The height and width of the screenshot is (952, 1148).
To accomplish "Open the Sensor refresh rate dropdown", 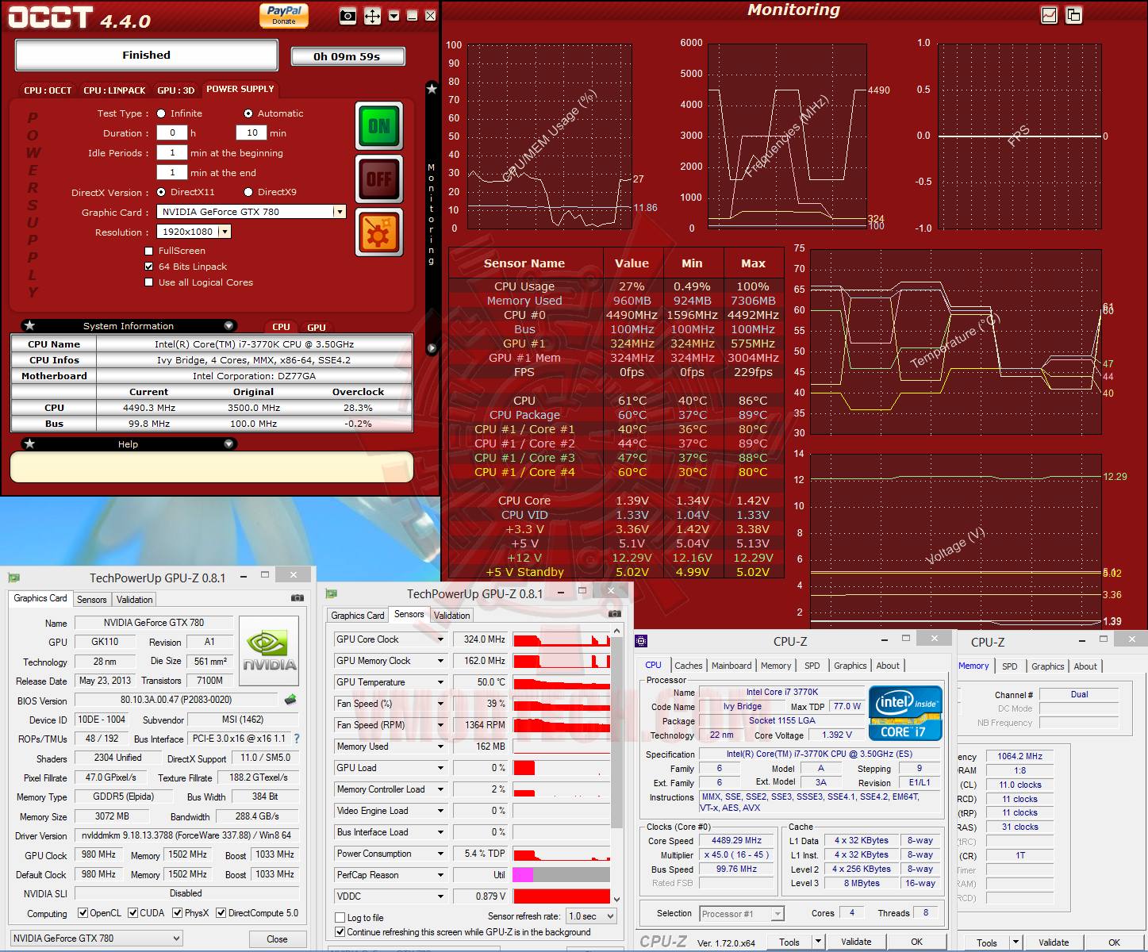I will [x=591, y=916].
